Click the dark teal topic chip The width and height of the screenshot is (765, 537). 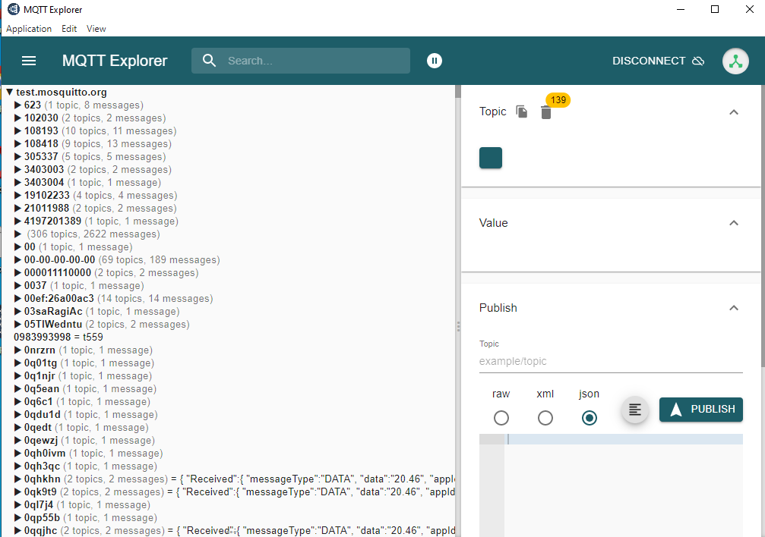pyautogui.click(x=490, y=158)
